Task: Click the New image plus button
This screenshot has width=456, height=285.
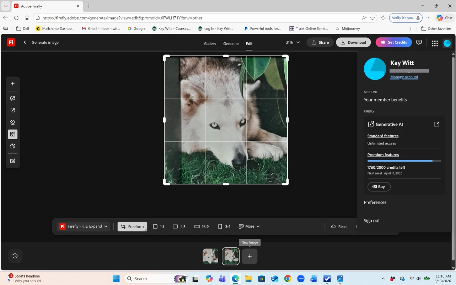Action: coord(250,256)
